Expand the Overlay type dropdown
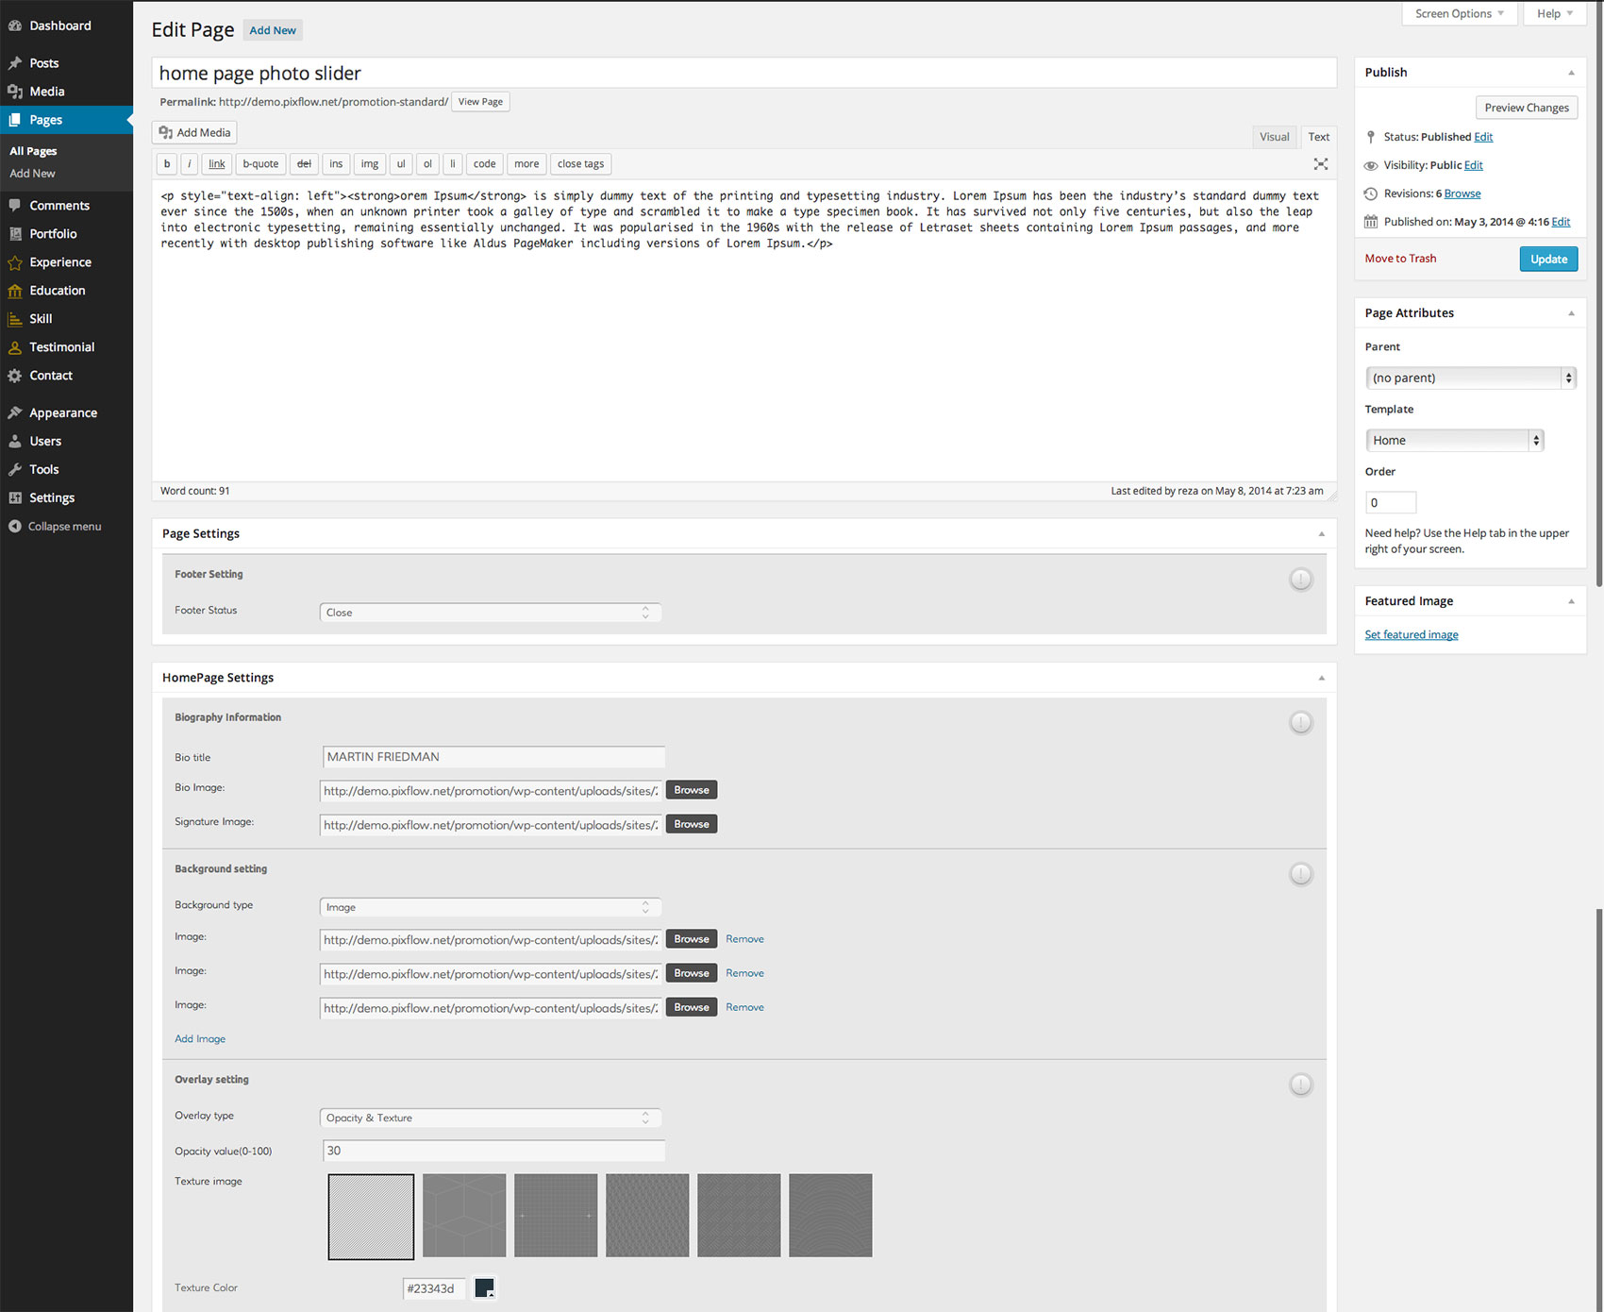1604x1312 pixels. [490, 1119]
